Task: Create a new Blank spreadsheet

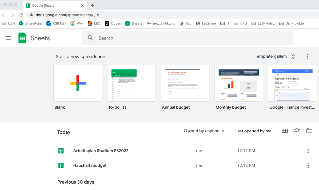Action: (78, 83)
